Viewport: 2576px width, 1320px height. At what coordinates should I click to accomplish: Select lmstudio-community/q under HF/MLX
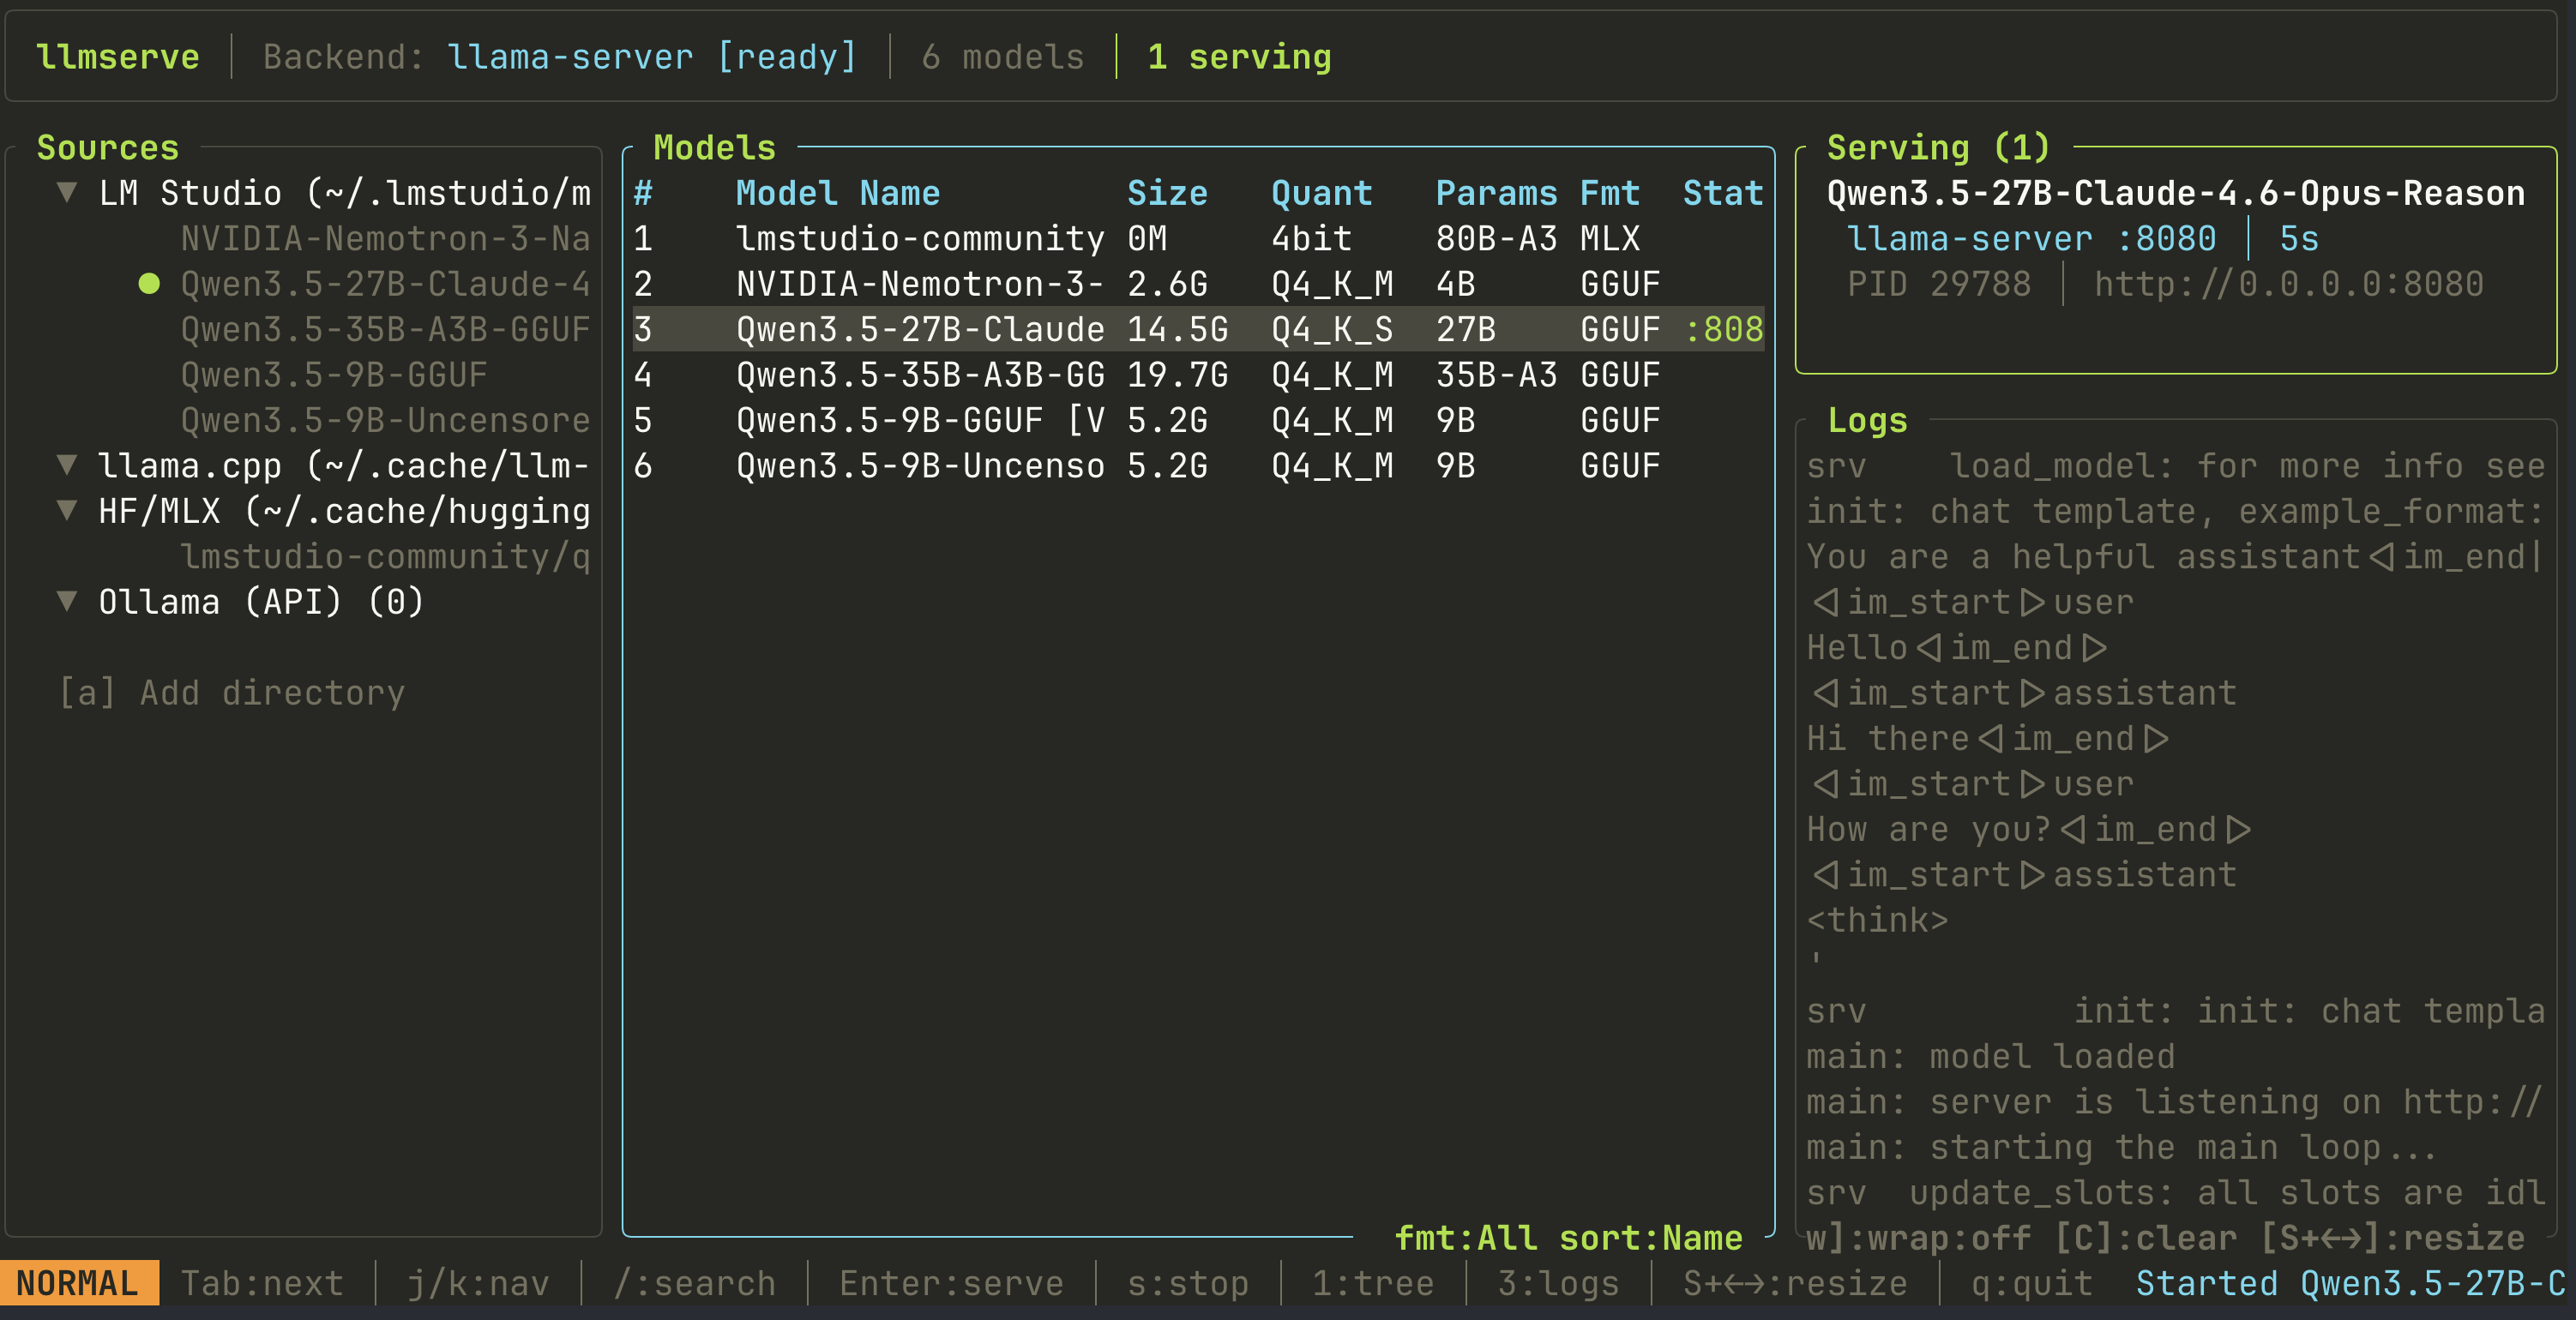385,555
